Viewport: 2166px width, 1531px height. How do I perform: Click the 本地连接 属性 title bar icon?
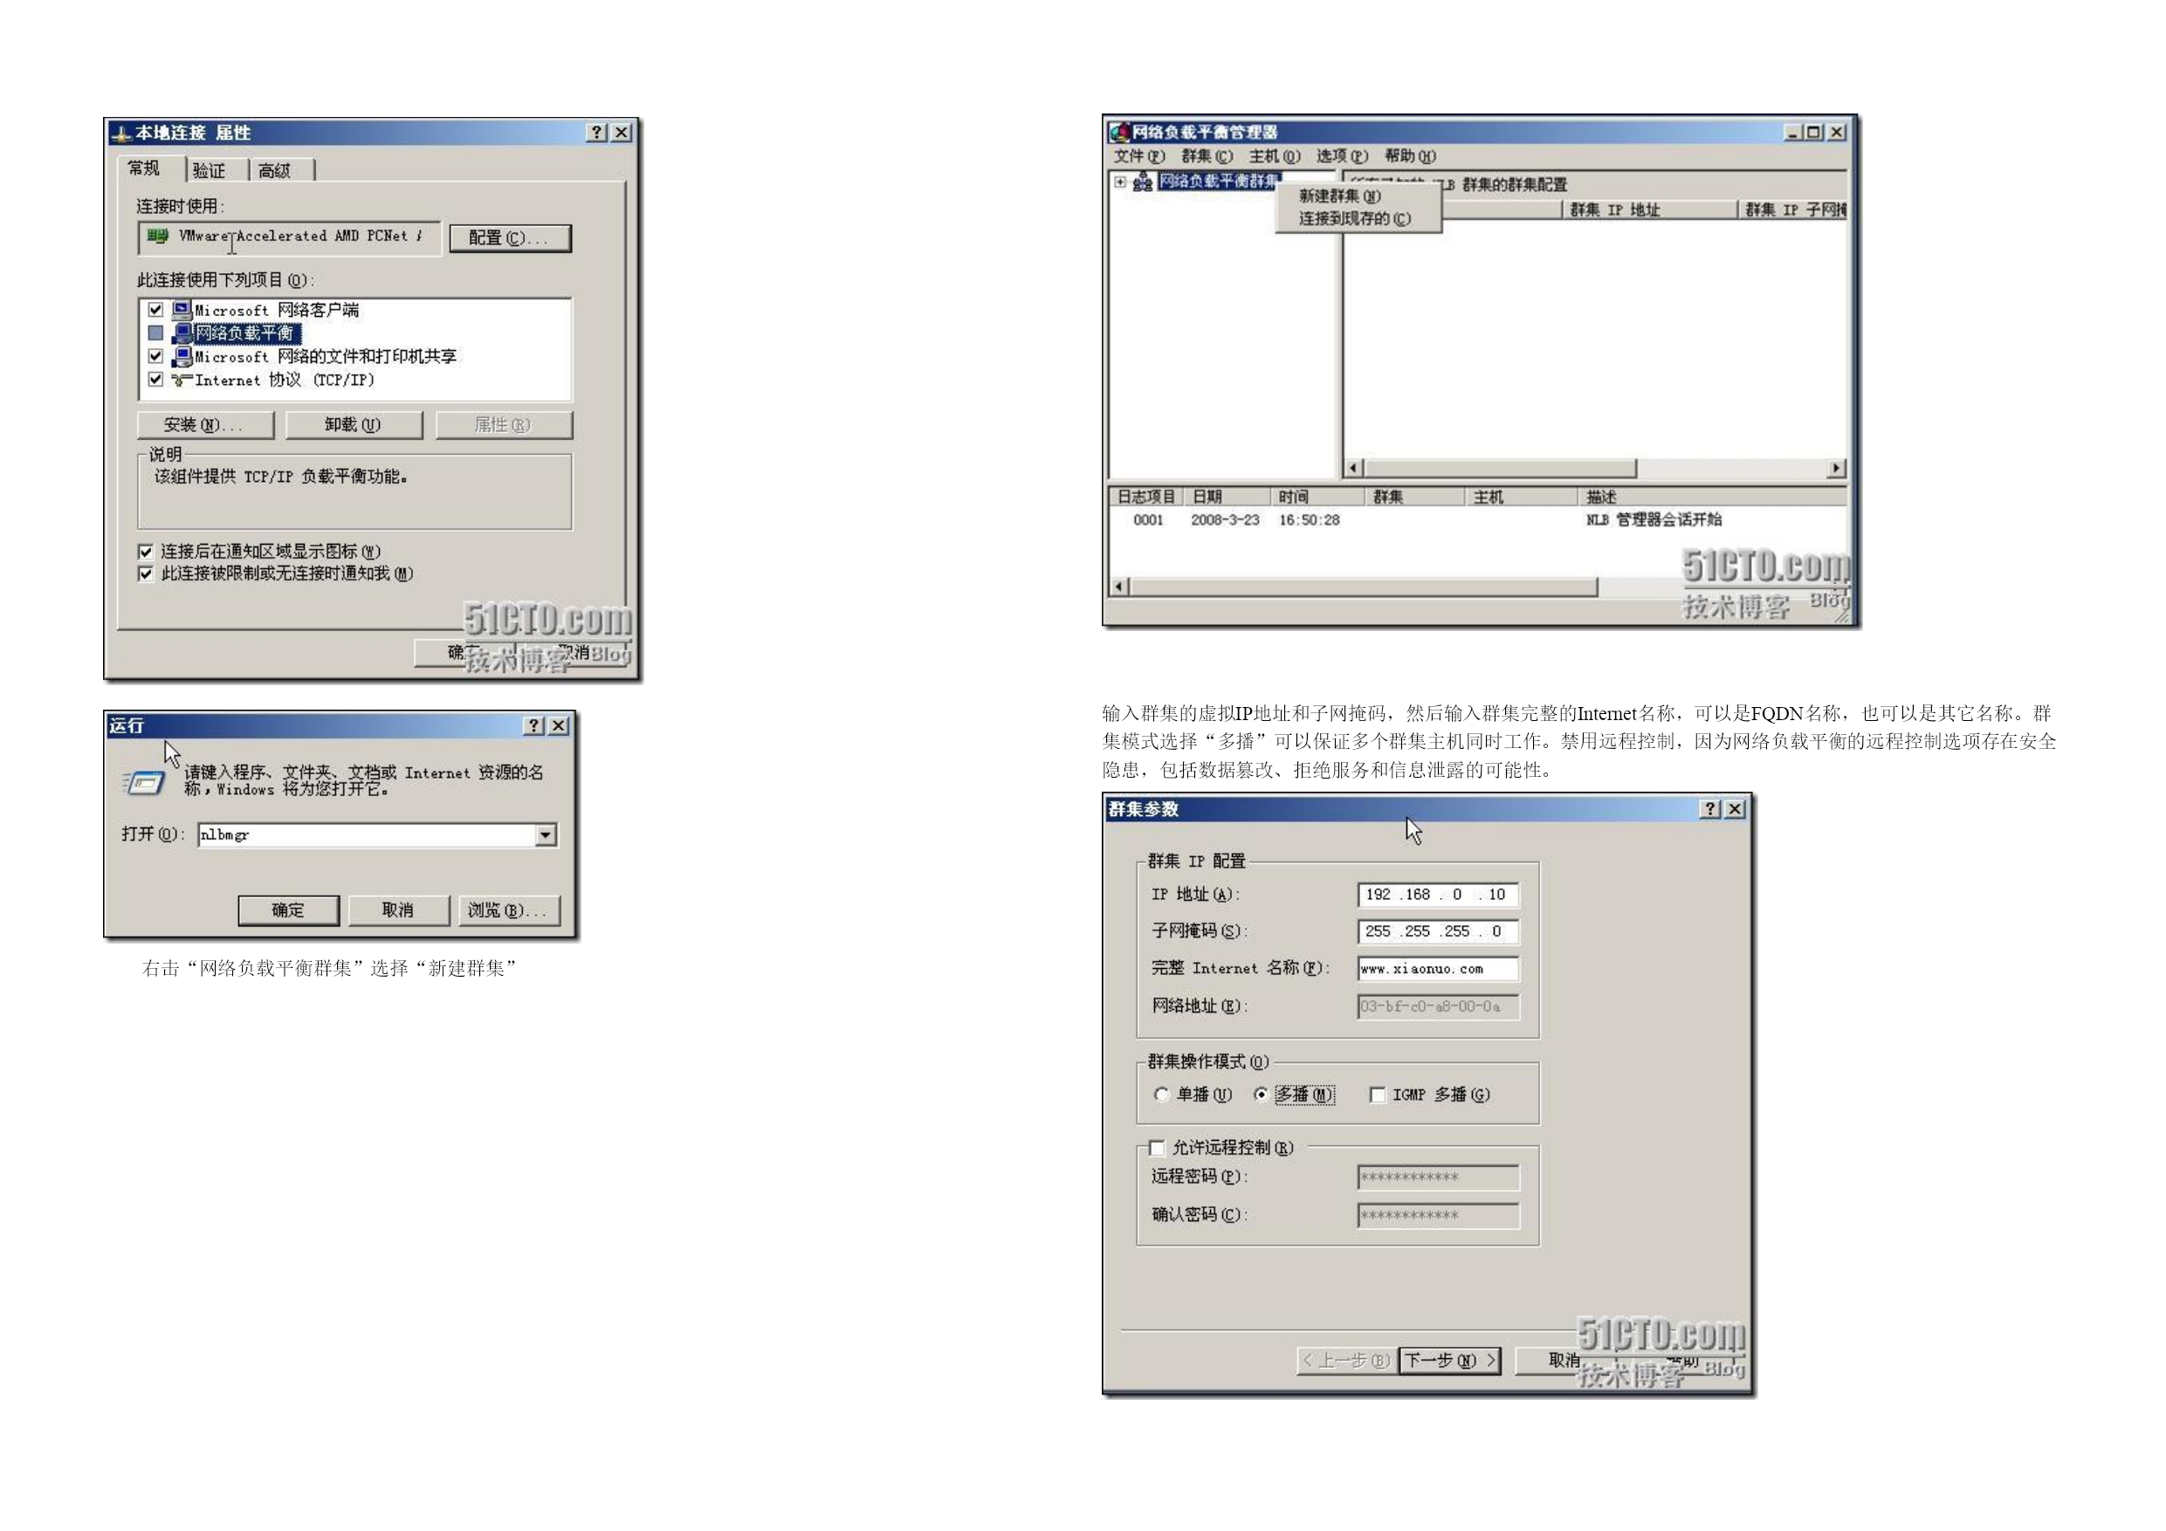point(120,134)
